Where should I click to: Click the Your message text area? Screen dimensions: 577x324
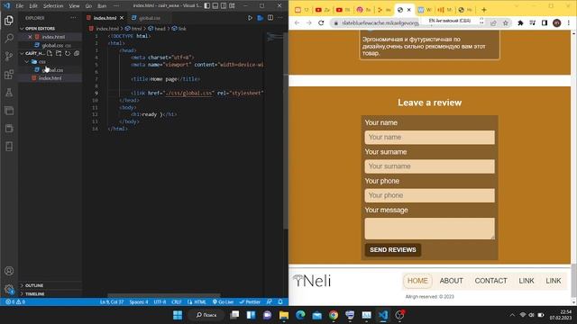[x=429, y=229]
